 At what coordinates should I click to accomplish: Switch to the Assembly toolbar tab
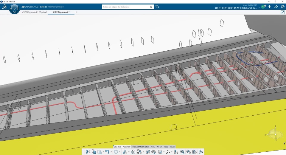127,147
